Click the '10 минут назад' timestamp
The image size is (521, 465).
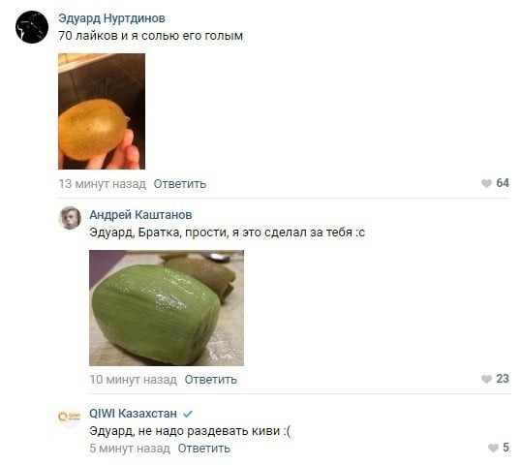pos(133,380)
